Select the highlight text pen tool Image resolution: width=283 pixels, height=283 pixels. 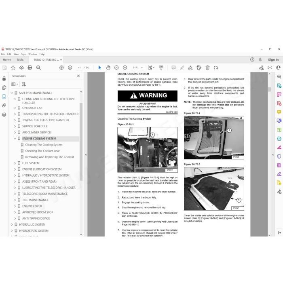[x=182, y=68]
